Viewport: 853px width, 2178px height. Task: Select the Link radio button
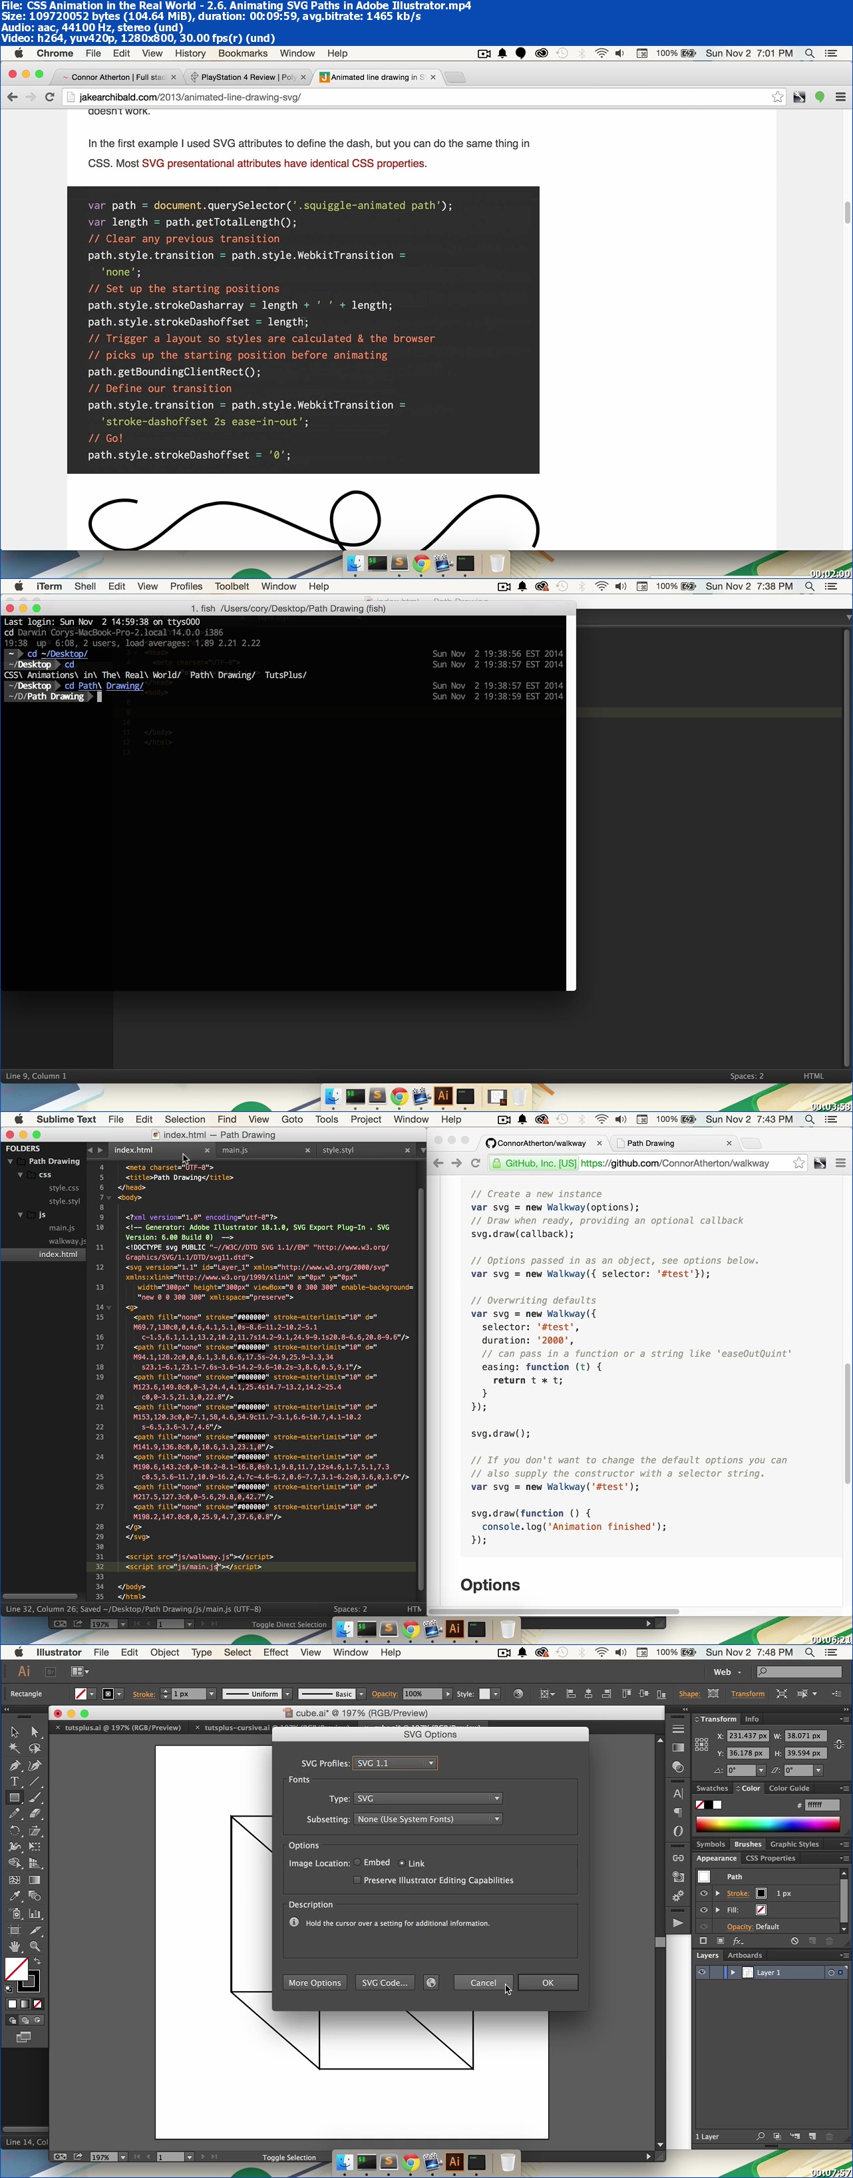click(402, 1863)
